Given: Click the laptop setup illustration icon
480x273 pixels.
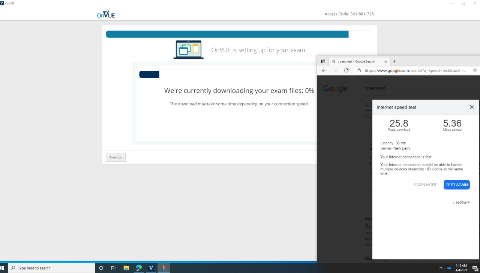Looking at the screenshot, I should click(189, 50).
